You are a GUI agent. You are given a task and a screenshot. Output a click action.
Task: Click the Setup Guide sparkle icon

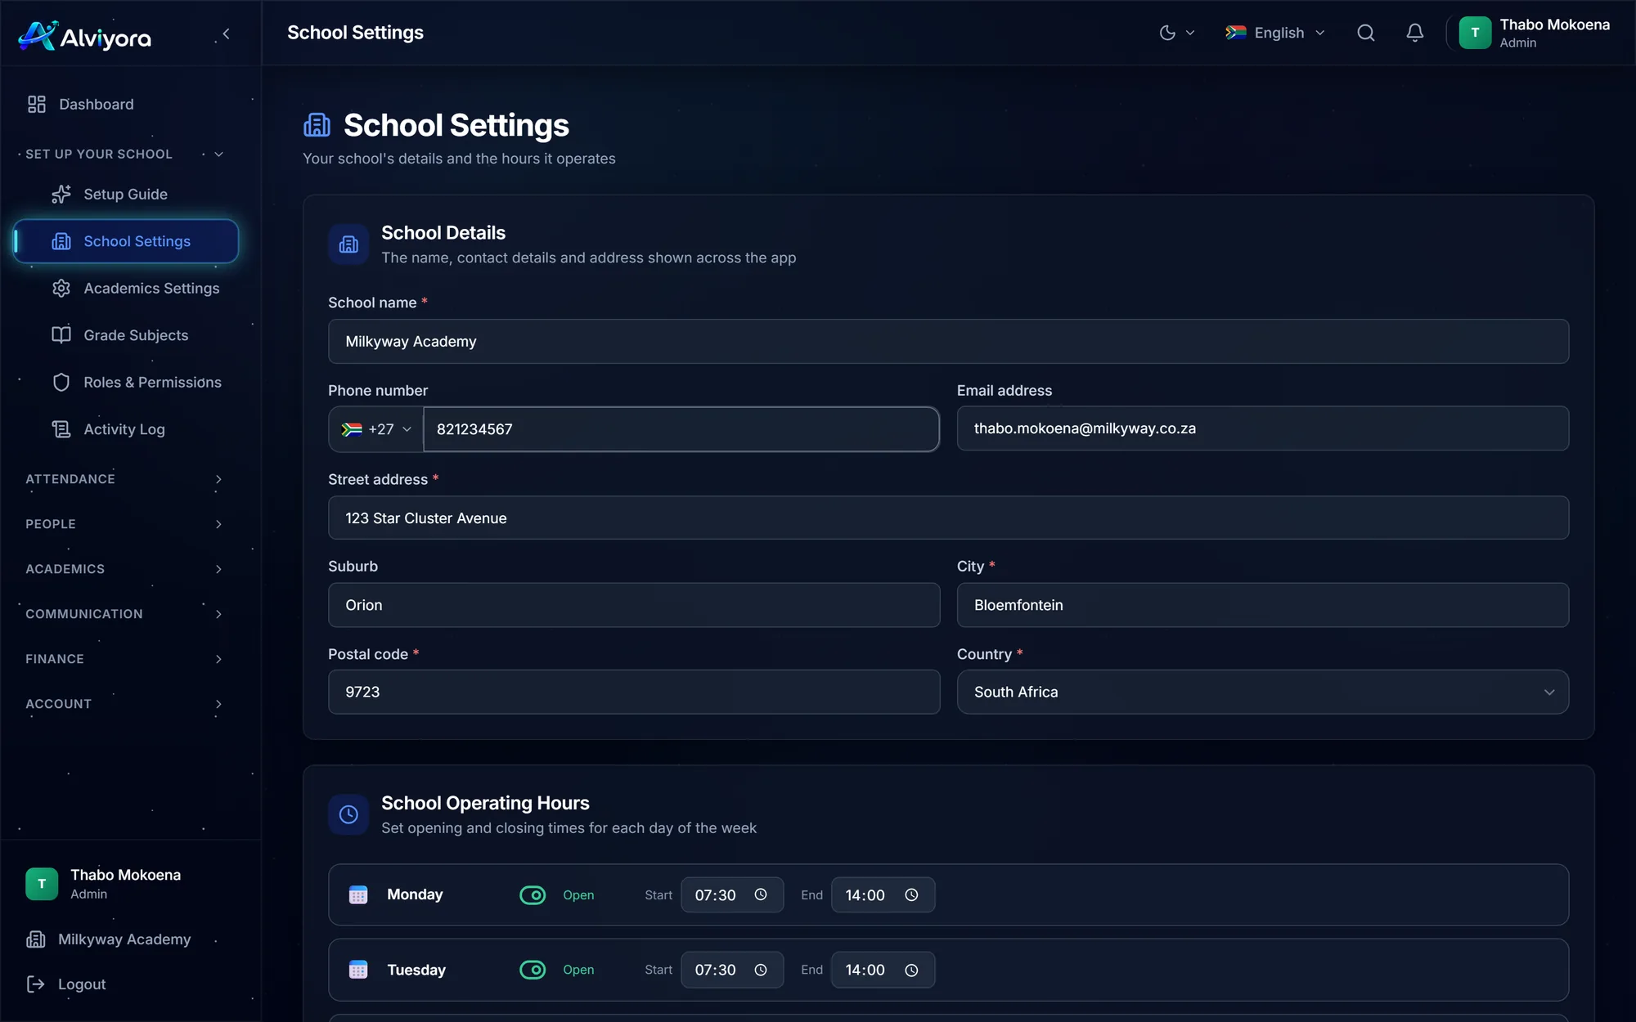coord(61,194)
